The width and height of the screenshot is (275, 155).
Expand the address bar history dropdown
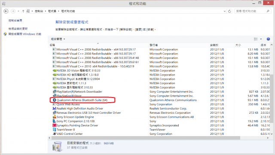(x=225, y=11)
